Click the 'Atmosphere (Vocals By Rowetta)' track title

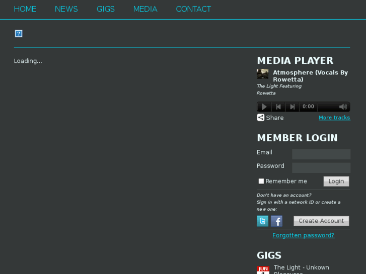[x=310, y=76]
